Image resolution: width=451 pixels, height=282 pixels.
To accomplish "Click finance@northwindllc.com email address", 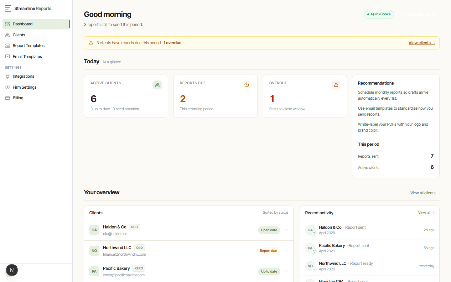I will tap(124, 254).
